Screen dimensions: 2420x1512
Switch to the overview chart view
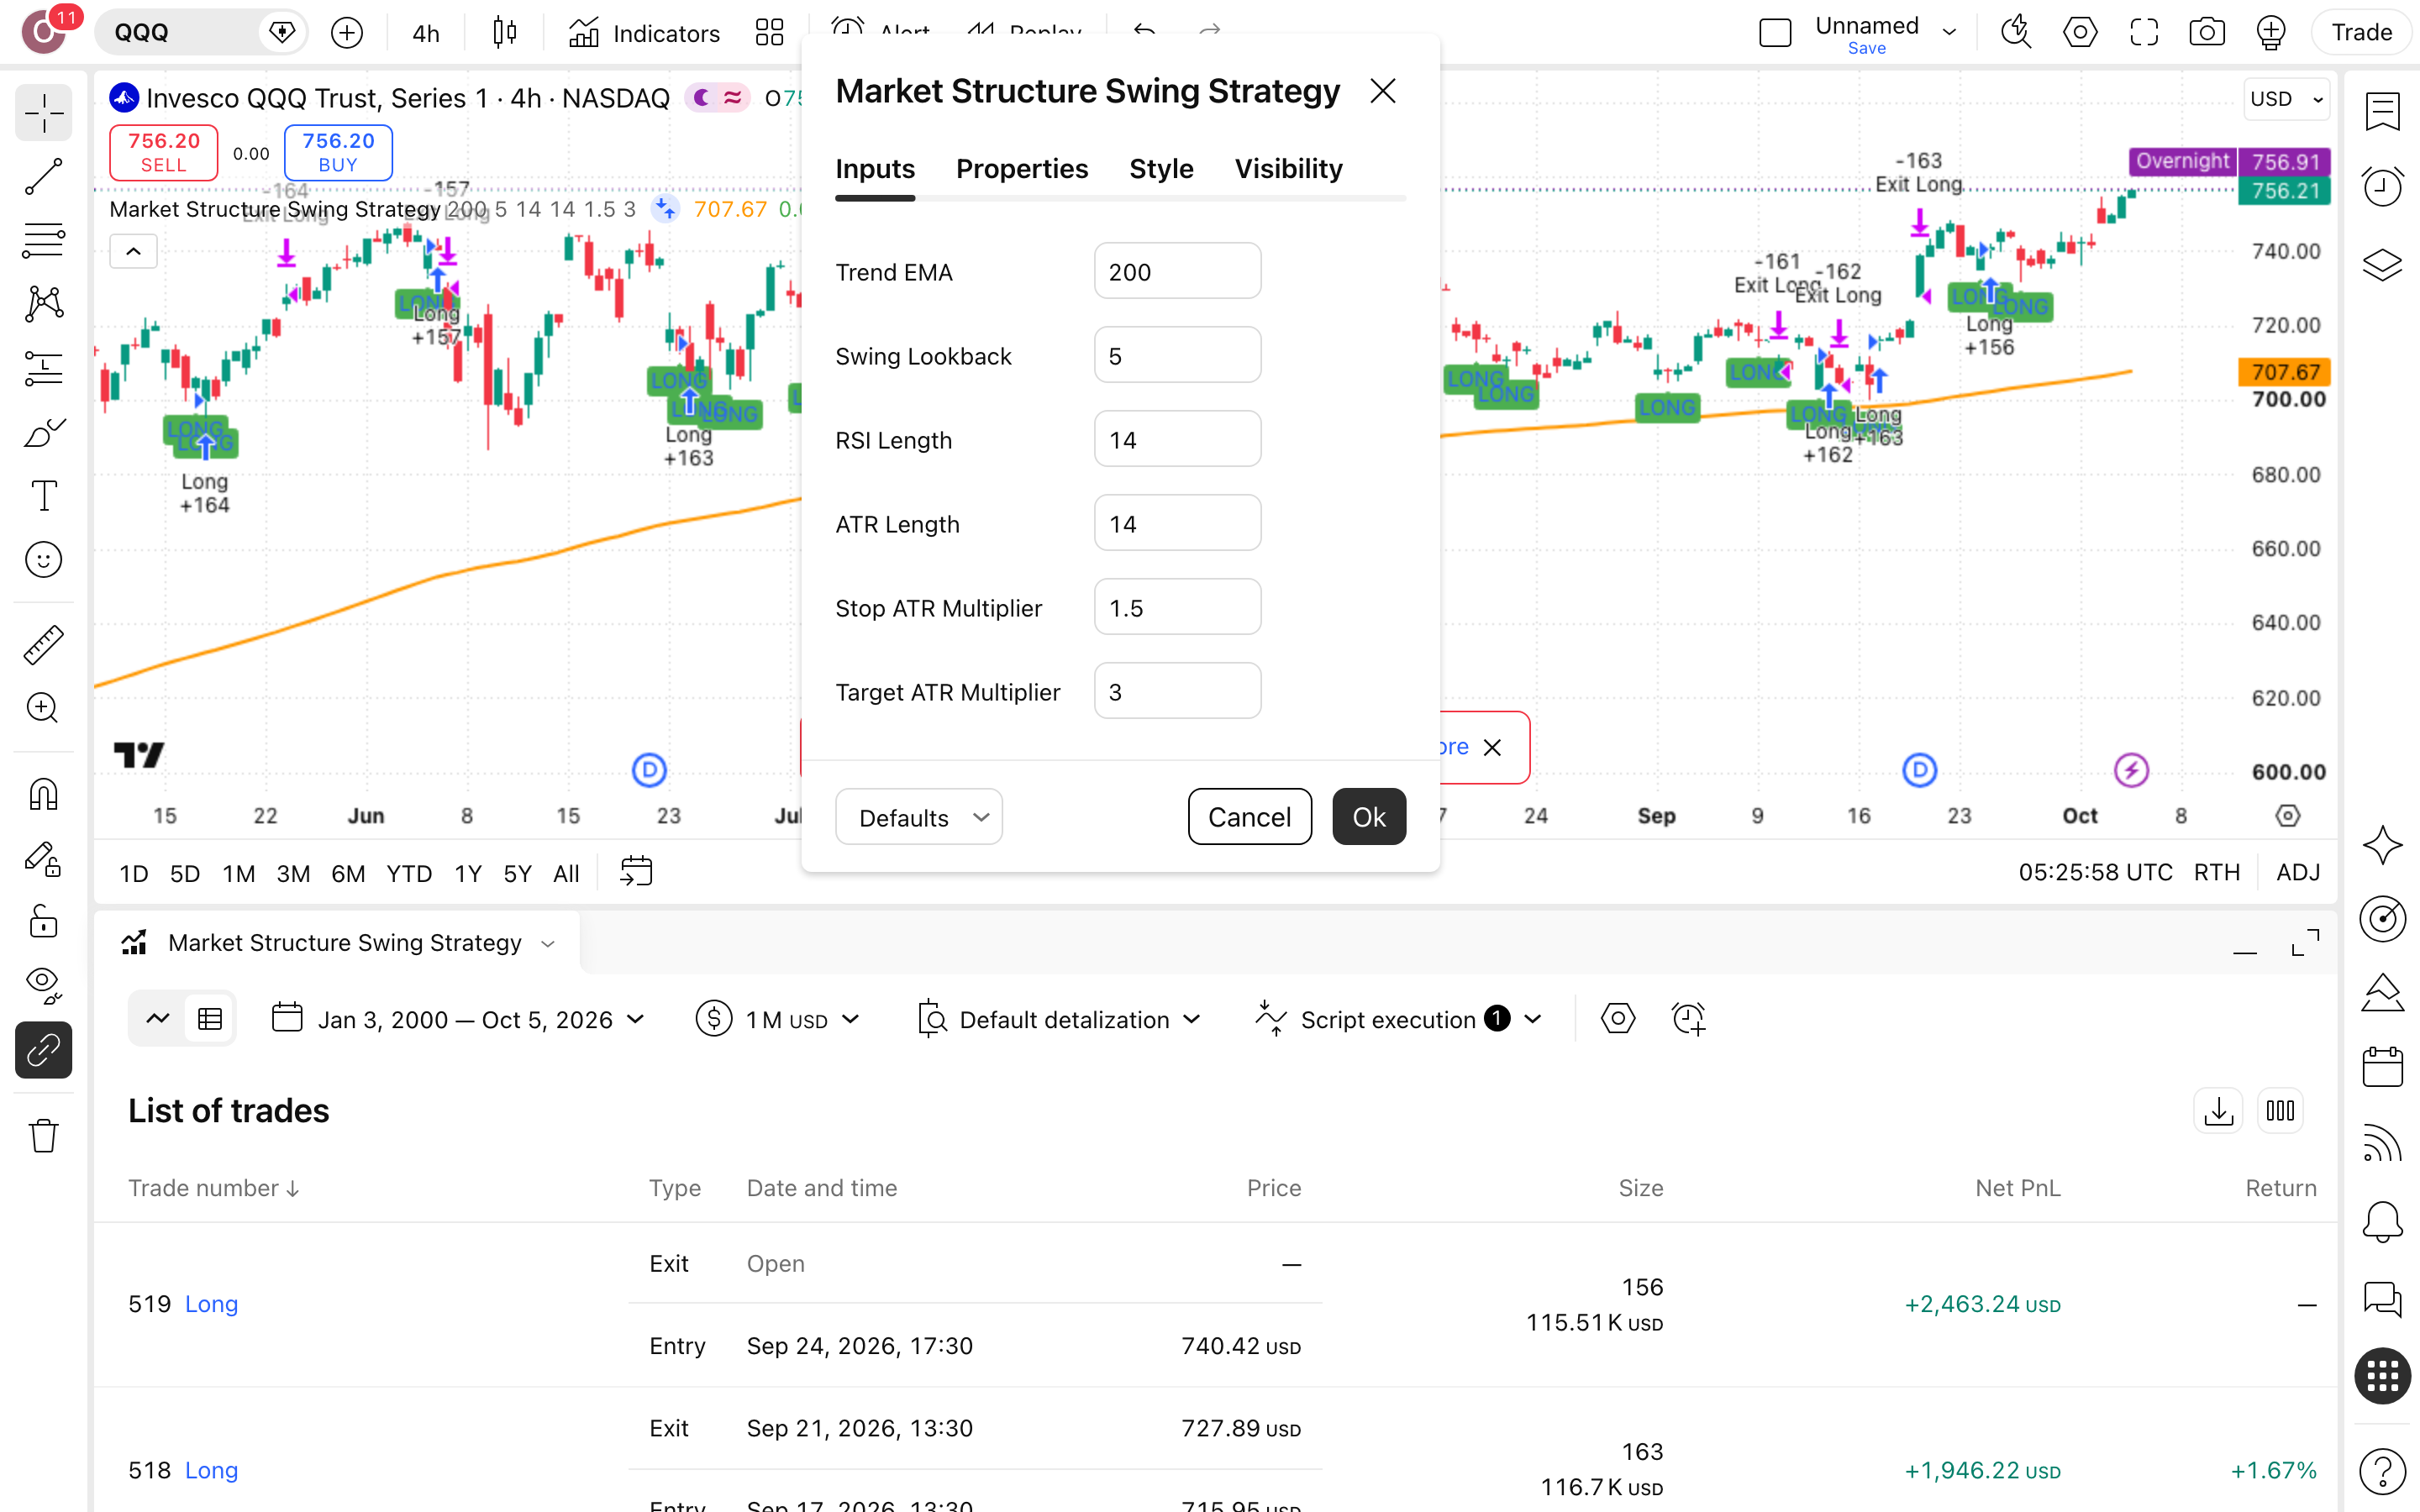click(x=158, y=1019)
